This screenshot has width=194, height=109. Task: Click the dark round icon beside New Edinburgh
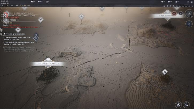point(181,13)
